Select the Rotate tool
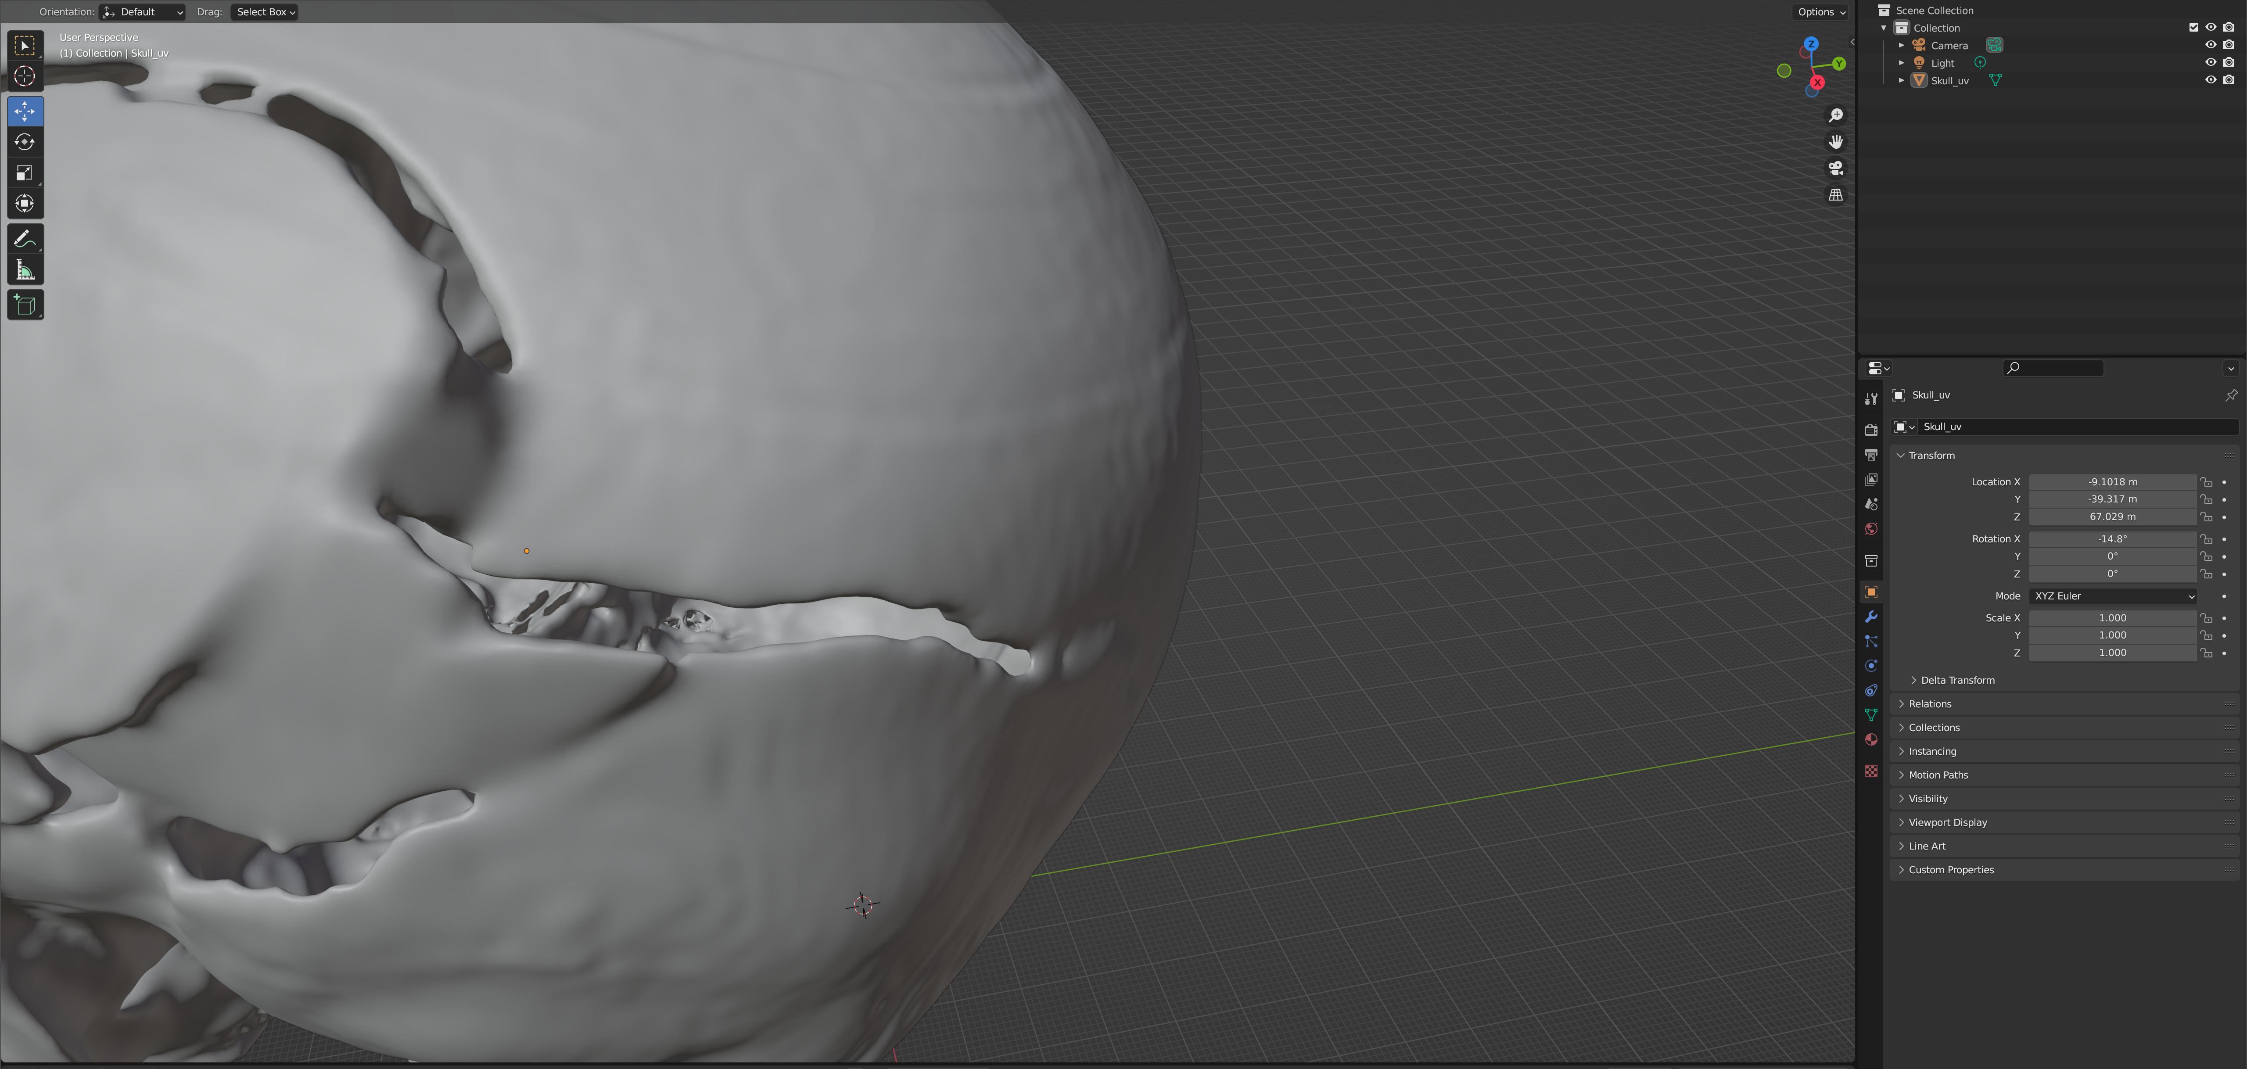This screenshot has width=2247, height=1069. click(25, 142)
